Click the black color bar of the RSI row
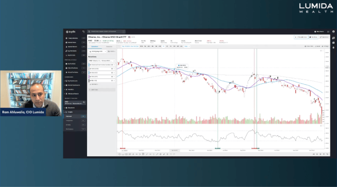The image size is (337, 187). [x=89, y=81]
